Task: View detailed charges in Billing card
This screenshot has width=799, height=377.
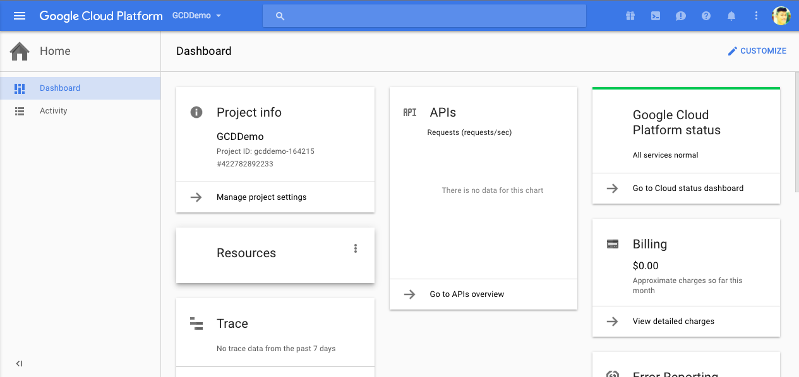Action: 673,322
